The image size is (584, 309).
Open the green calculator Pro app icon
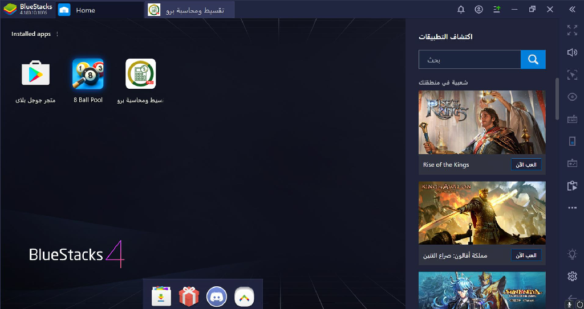click(140, 74)
